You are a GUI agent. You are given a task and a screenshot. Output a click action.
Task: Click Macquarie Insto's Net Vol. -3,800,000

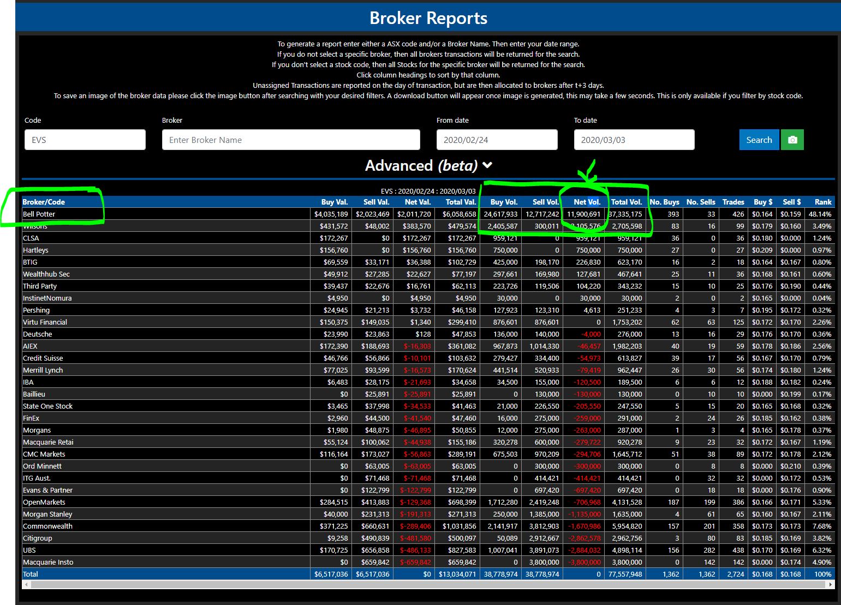click(584, 562)
